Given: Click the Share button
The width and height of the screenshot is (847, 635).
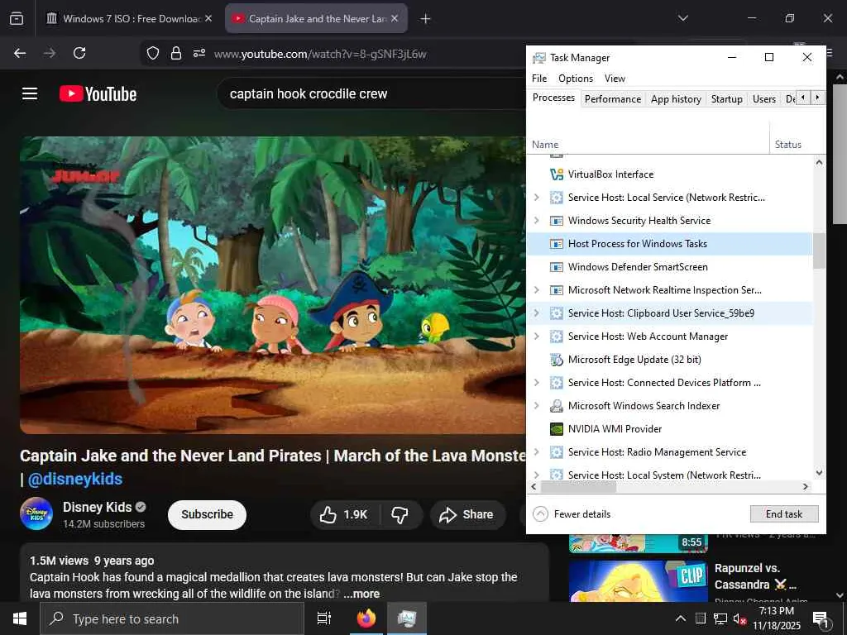Looking at the screenshot, I should [468, 514].
